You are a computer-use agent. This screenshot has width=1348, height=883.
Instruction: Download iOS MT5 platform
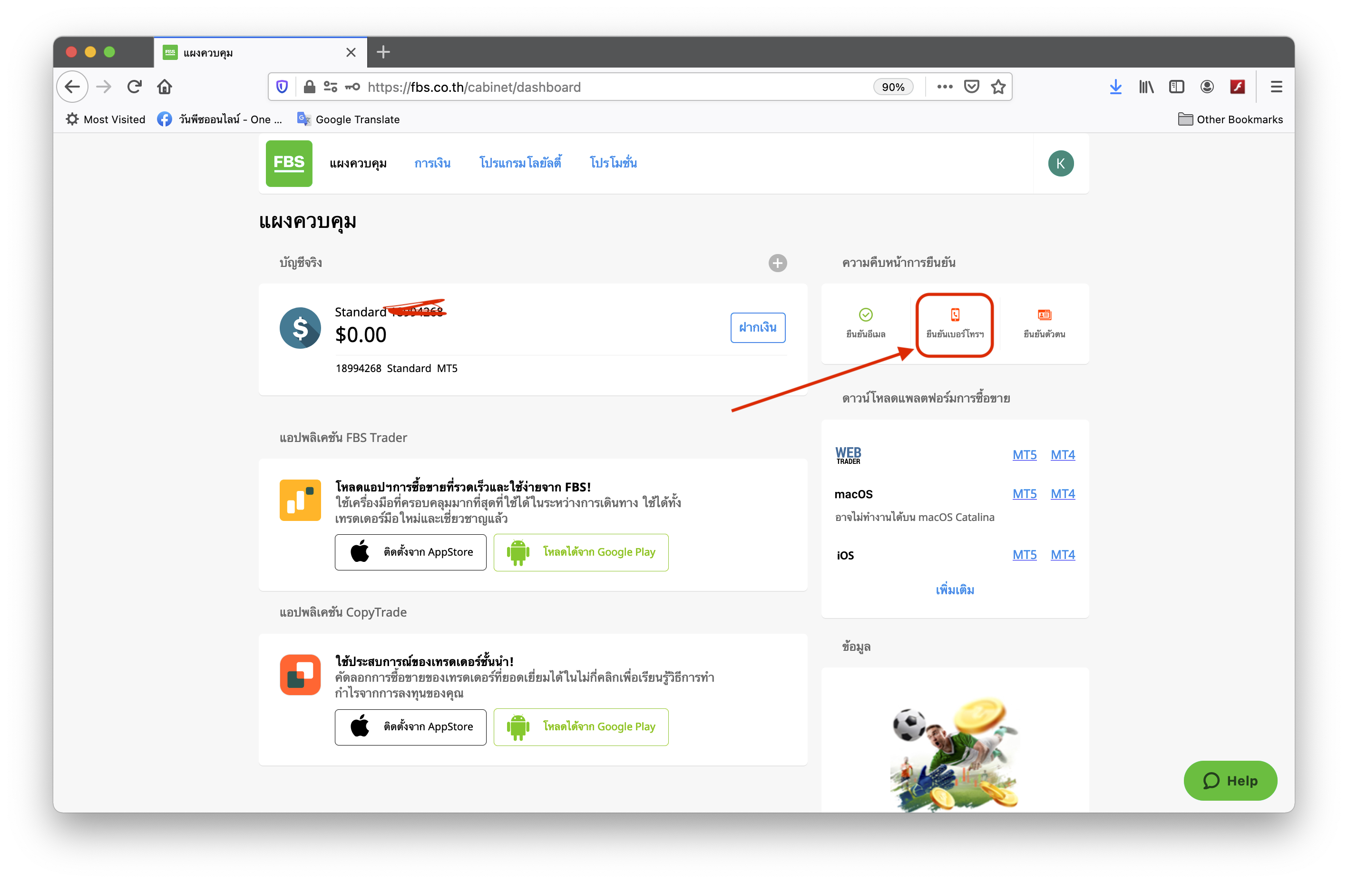coord(1025,555)
